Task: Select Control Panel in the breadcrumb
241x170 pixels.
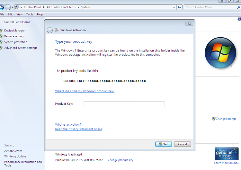Action: pyautogui.click(x=32, y=7)
